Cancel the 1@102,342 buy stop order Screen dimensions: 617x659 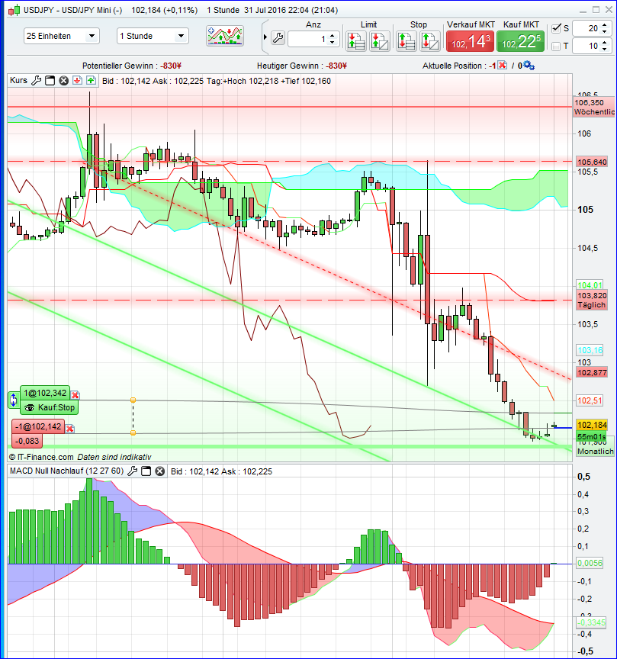[x=76, y=395]
